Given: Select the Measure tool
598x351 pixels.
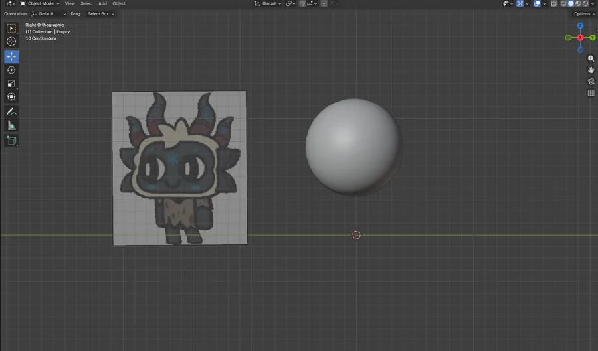Looking at the screenshot, I should pyautogui.click(x=11, y=125).
